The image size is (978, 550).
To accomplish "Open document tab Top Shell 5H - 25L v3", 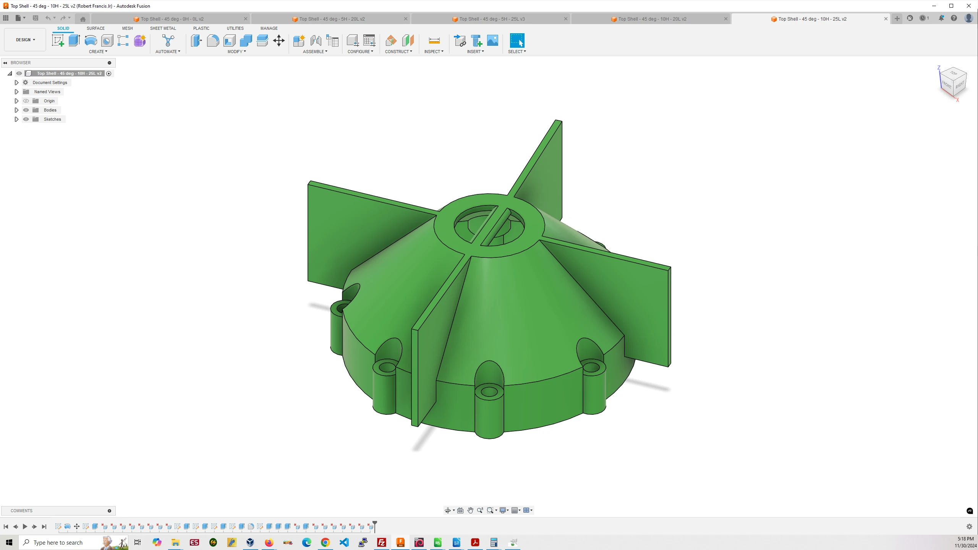I will tap(490, 19).
